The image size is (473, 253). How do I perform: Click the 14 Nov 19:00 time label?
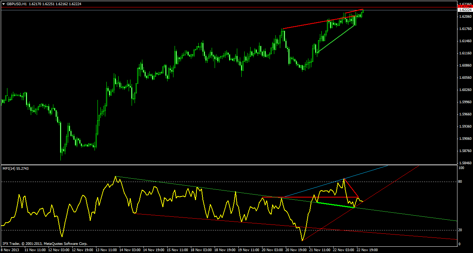pyautogui.click(x=154, y=250)
